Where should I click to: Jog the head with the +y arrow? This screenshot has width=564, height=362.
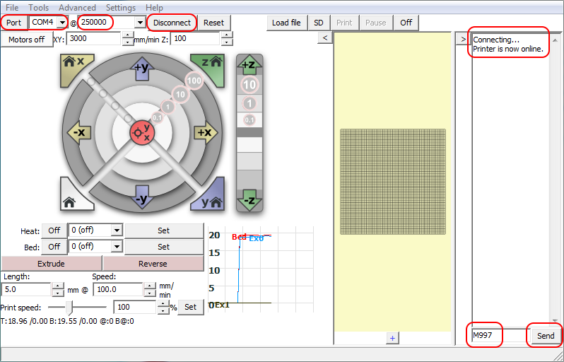click(142, 70)
